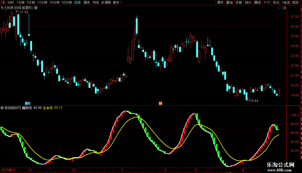
Task: Click the 复权 adjustment button
Action: click(x=220, y=2)
